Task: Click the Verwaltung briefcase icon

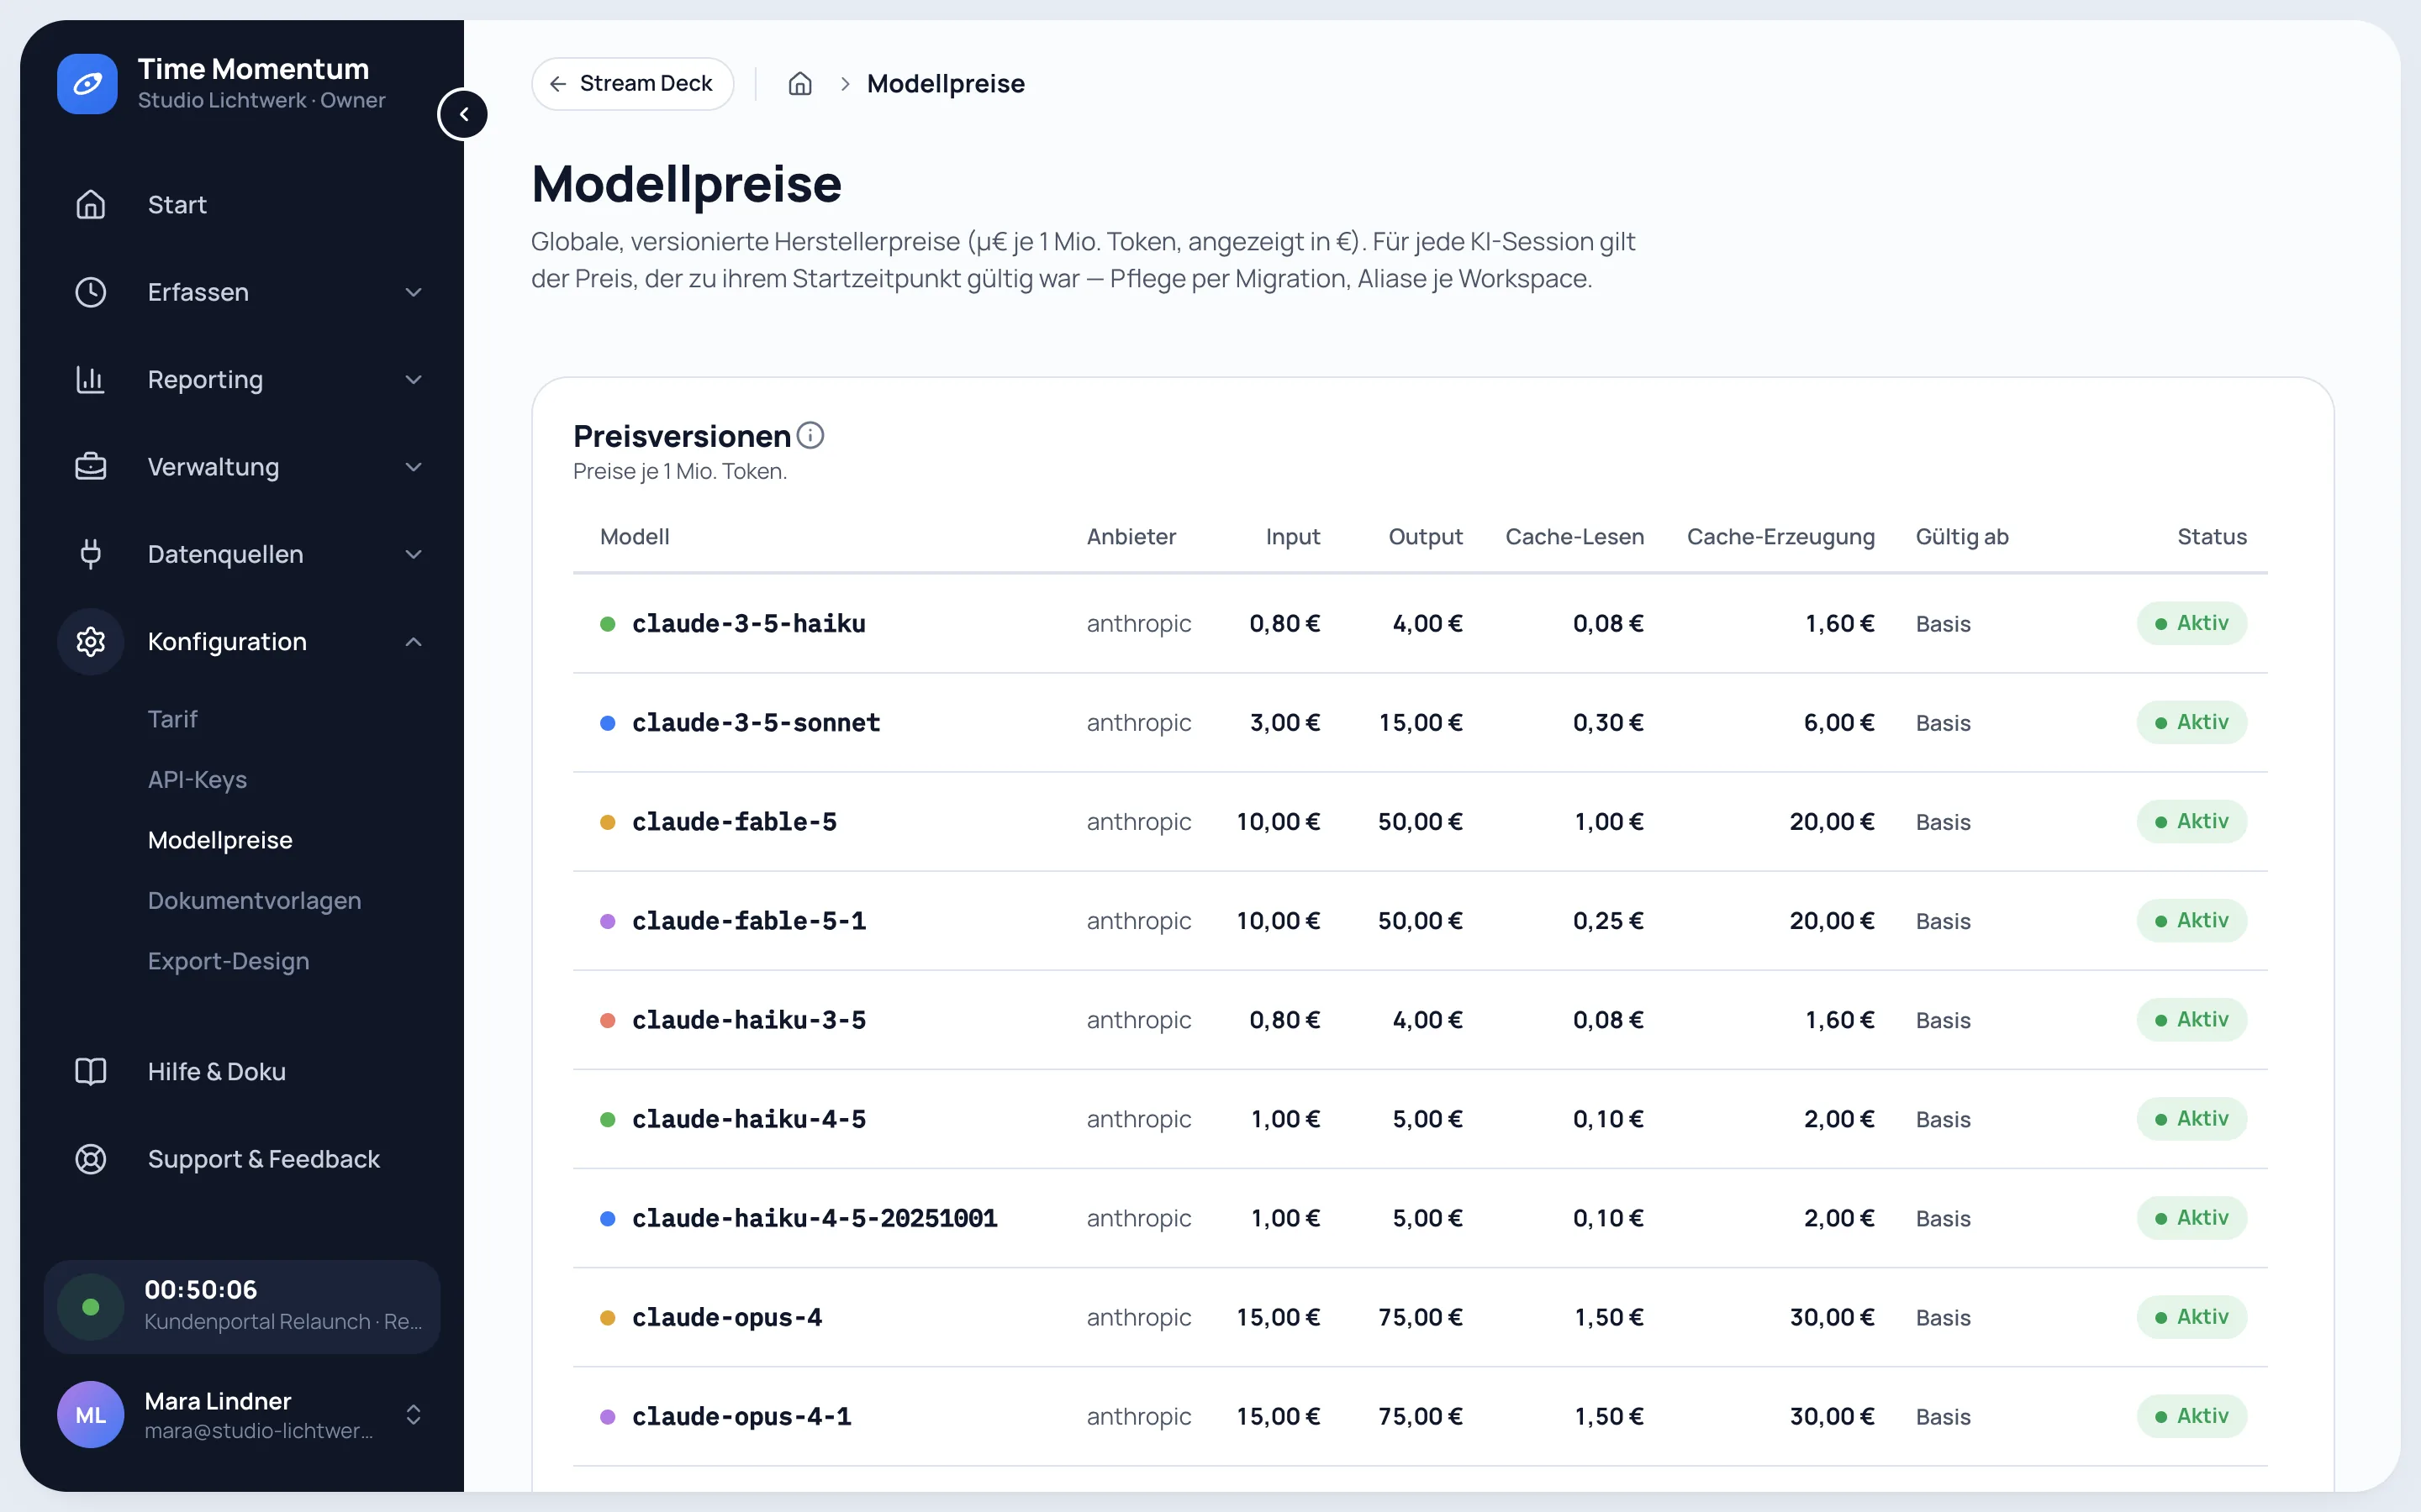Action: tap(91, 467)
